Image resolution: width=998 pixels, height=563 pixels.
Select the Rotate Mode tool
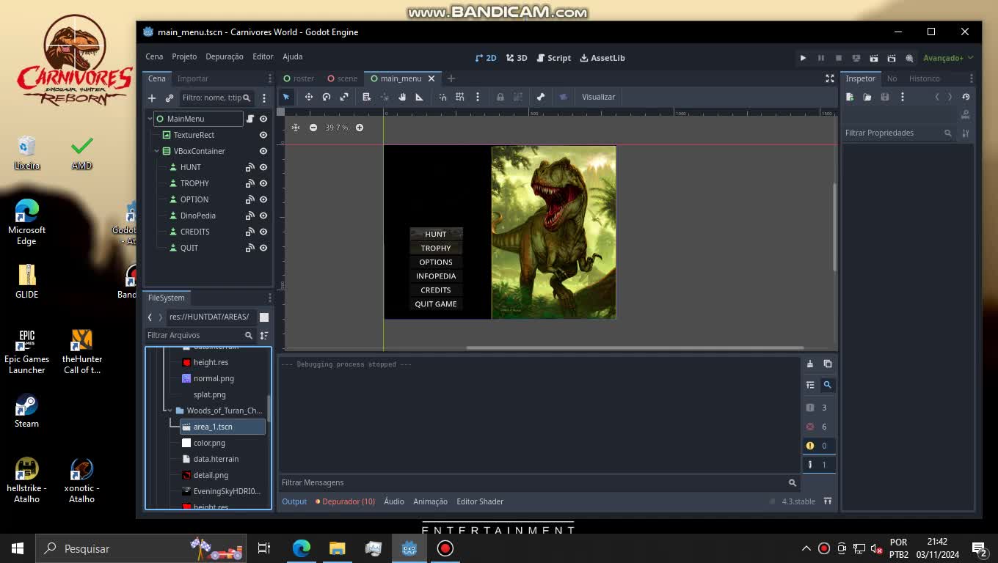327,97
